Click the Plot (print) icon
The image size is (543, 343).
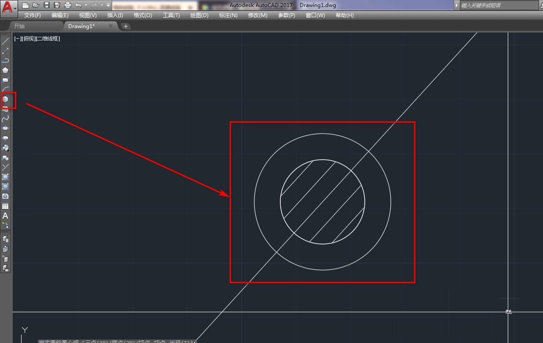(x=67, y=5)
